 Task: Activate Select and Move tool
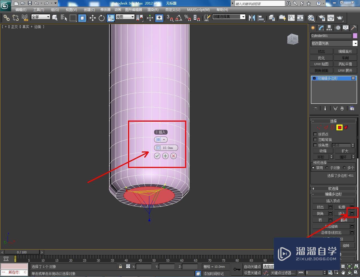point(93,18)
